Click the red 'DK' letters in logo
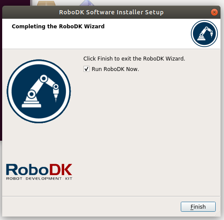Image resolution: width=224 pixels, height=220 pixels. click(61, 169)
